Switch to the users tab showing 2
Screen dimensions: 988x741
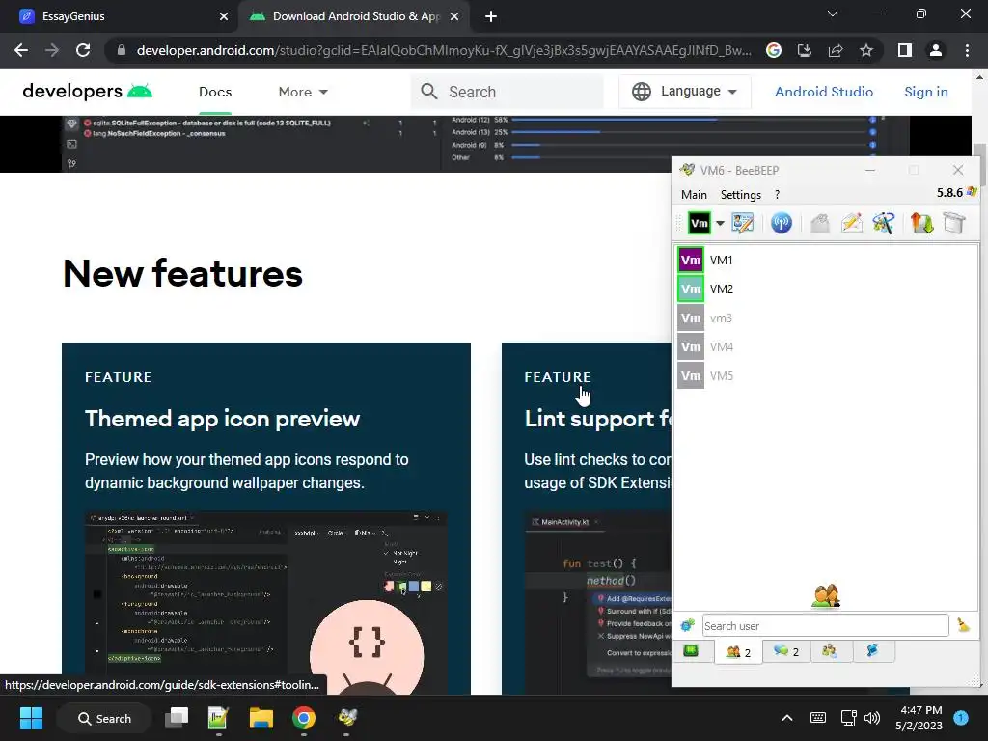pos(738,651)
